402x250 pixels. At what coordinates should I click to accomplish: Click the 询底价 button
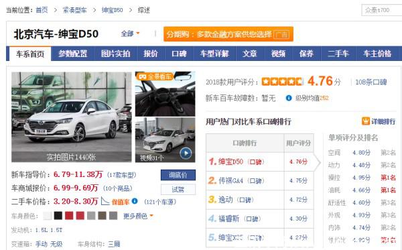(178, 175)
